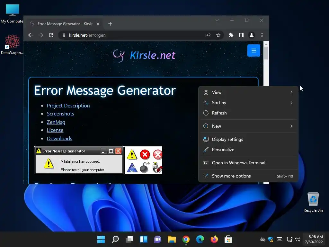Click the Error Message Generator heading
The width and height of the screenshot is (329, 247).
click(x=105, y=90)
